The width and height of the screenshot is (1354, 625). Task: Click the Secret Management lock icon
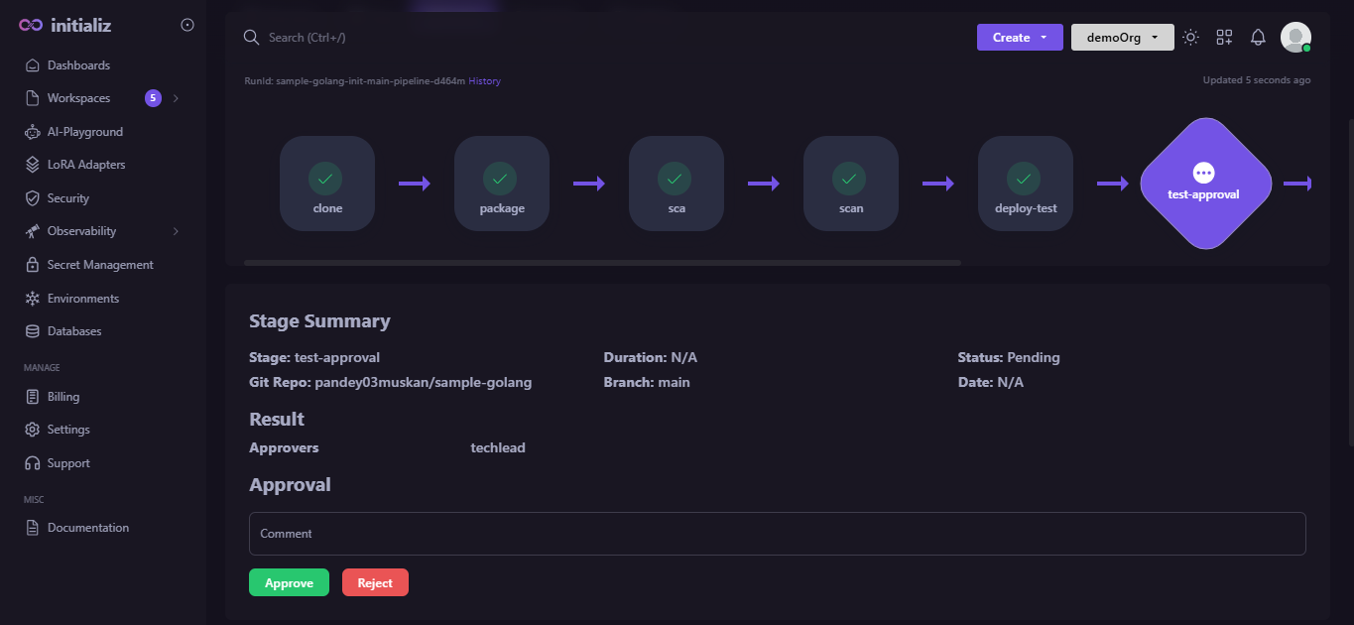[32, 265]
